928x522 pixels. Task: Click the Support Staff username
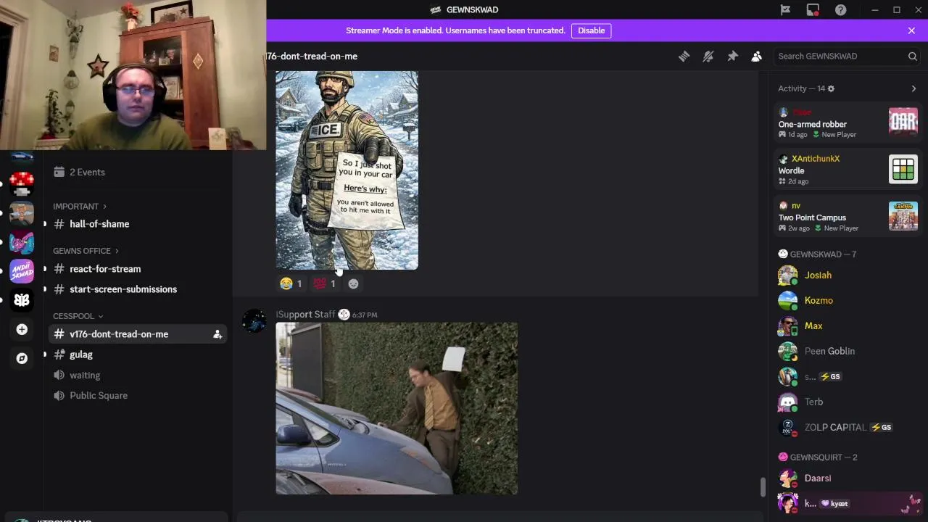[x=305, y=314]
